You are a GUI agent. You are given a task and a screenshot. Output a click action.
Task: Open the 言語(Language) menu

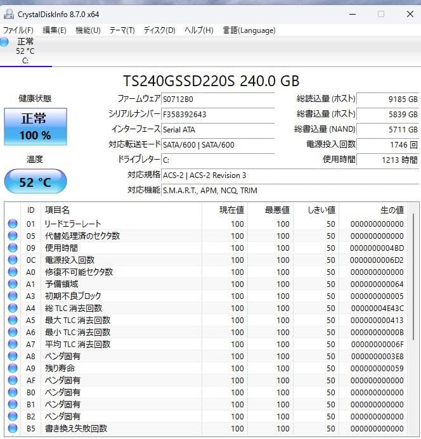249,30
